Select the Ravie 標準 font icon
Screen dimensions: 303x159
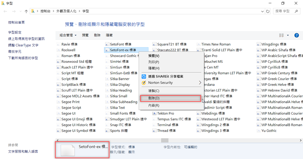coord(58,44)
